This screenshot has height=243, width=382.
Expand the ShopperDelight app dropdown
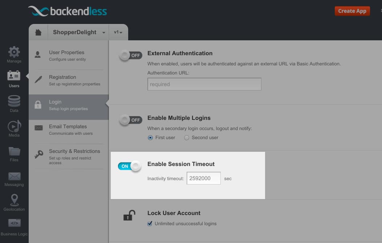[104, 33]
